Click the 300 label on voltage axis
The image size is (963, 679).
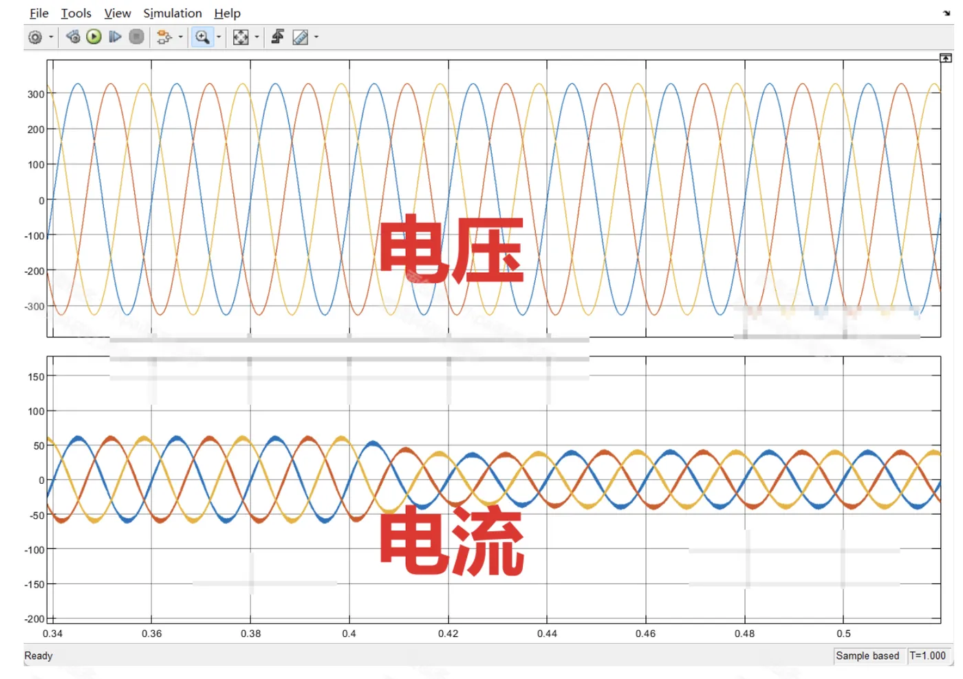tap(36, 94)
